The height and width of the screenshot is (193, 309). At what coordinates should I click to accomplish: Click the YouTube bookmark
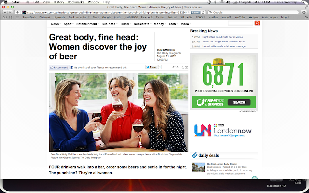coord(240,17)
